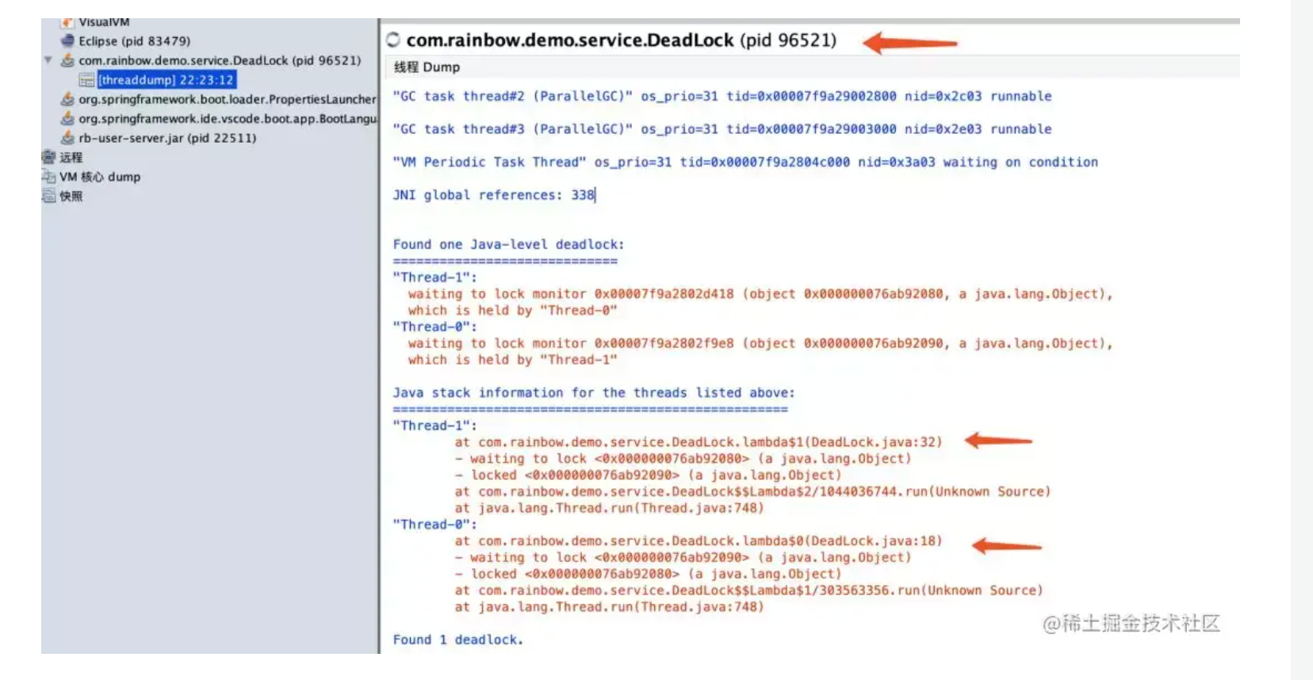Click the Java icon beside rb-user-server.jar
Image resolution: width=1313 pixels, height=680 pixels.
click(x=67, y=138)
